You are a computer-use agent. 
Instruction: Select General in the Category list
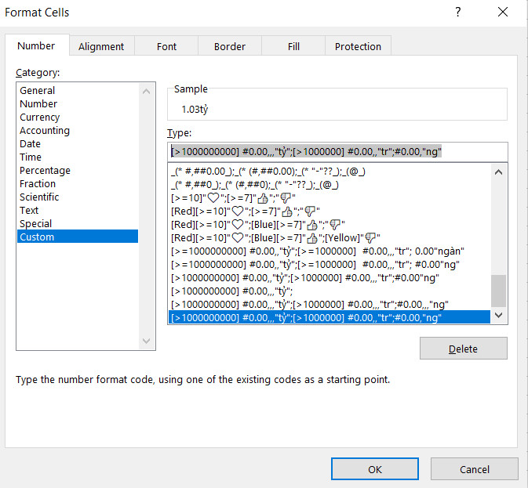[x=38, y=91]
